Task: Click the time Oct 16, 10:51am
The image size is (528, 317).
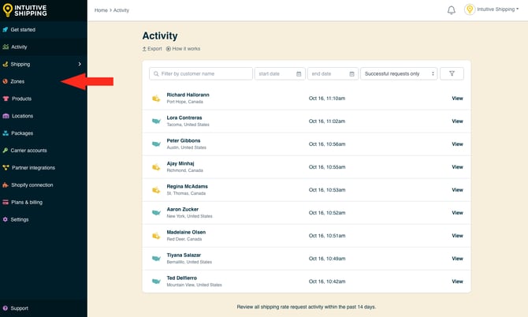Action: point(327,236)
